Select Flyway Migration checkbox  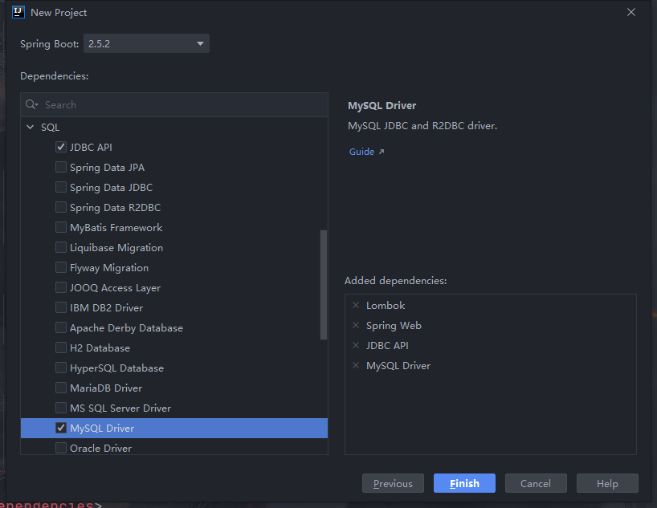coord(61,267)
